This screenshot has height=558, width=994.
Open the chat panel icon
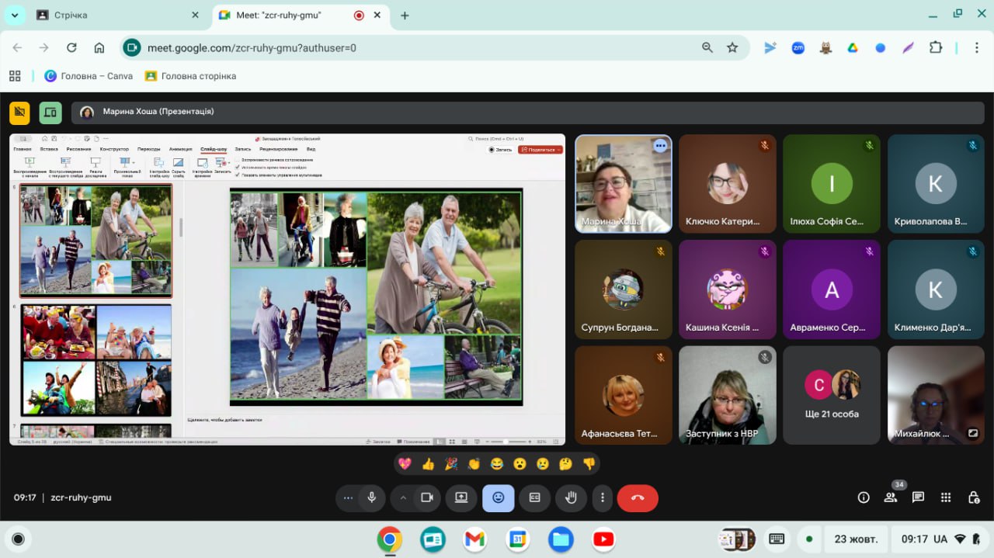click(918, 497)
